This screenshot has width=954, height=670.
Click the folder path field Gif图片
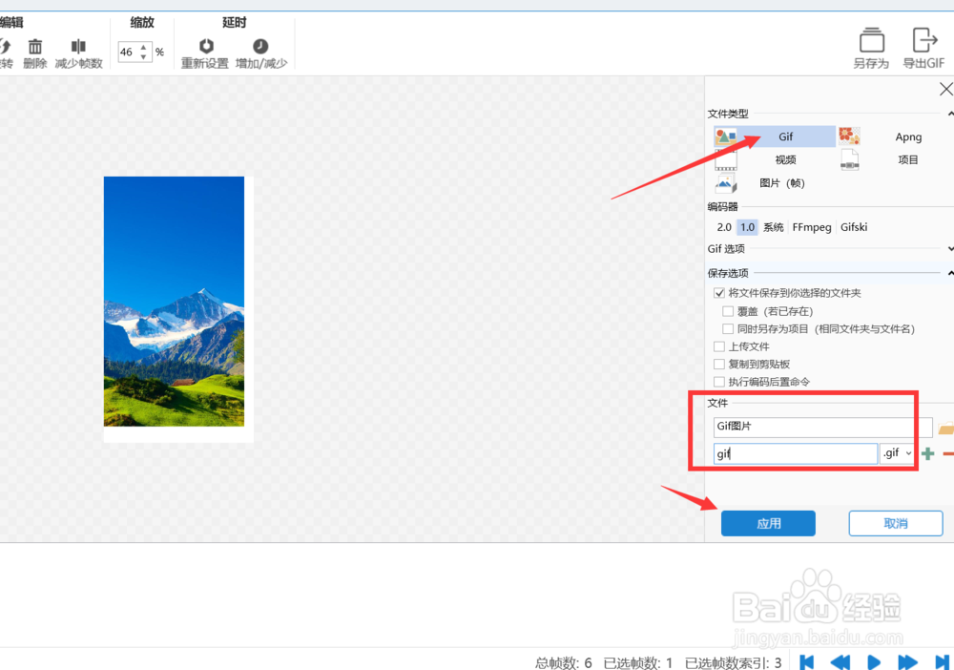[x=822, y=428]
